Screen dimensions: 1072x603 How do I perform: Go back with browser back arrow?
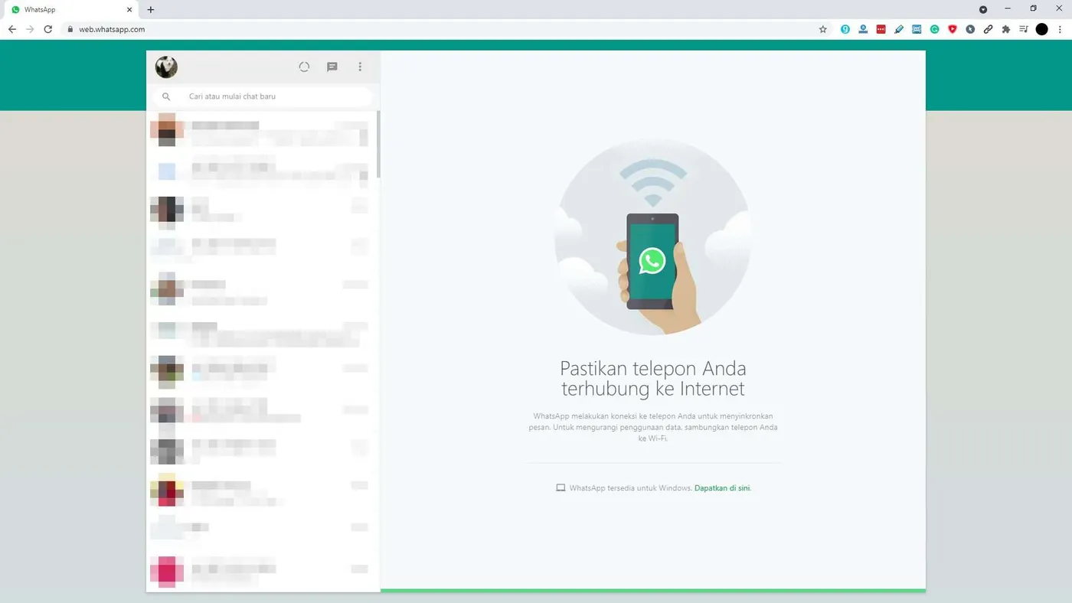pyautogui.click(x=12, y=29)
